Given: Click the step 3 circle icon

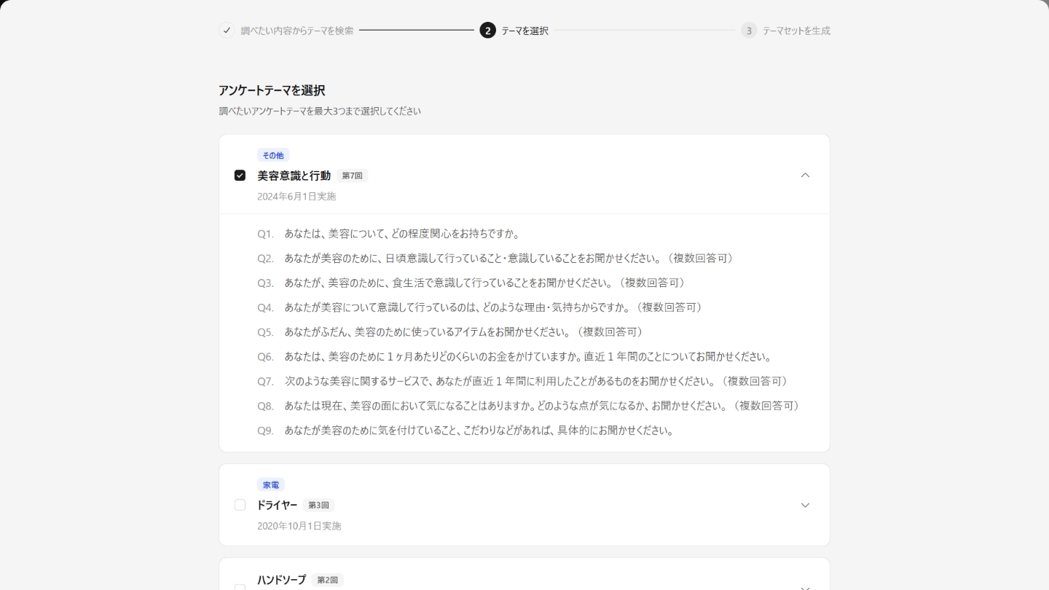Looking at the screenshot, I should (x=749, y=31).
